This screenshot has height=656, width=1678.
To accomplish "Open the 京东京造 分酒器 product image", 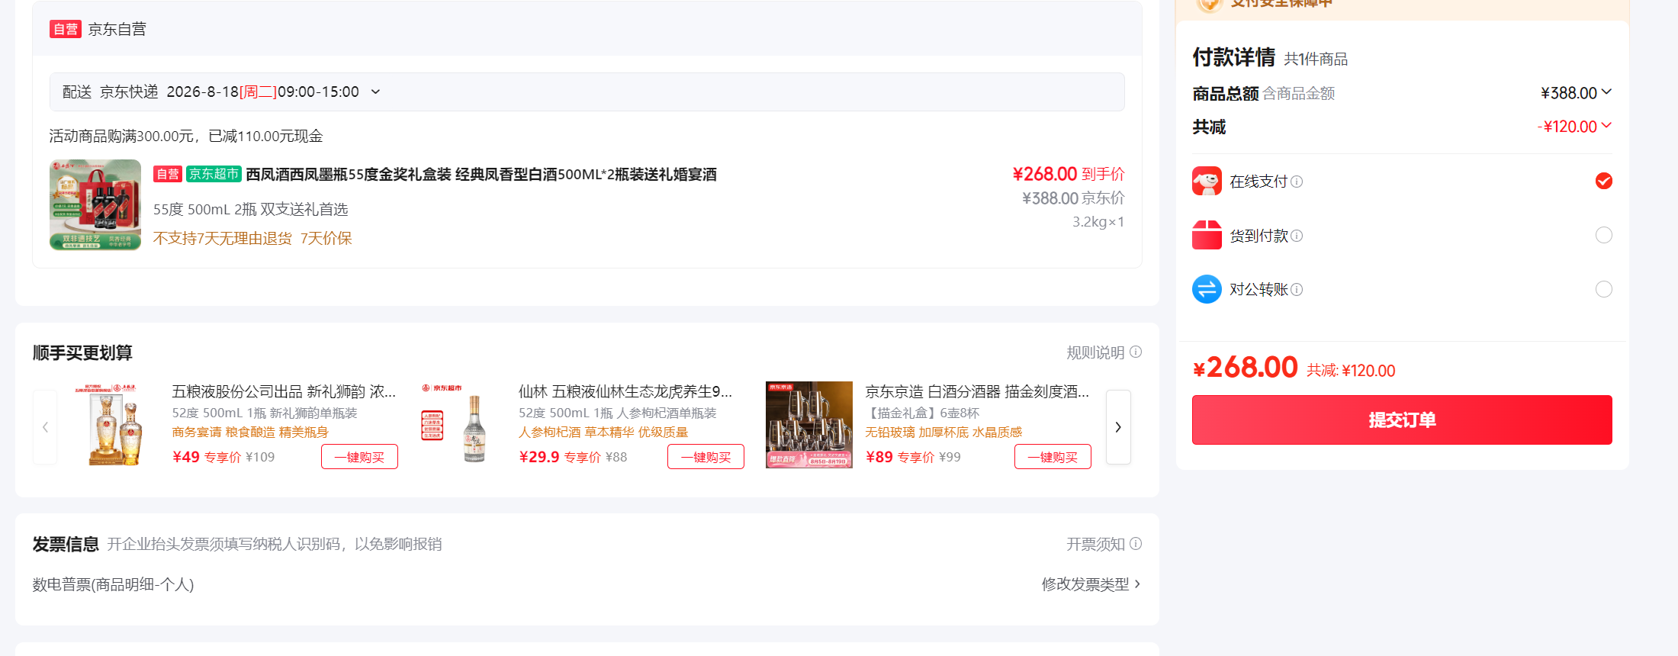I will tap(809, 425).
